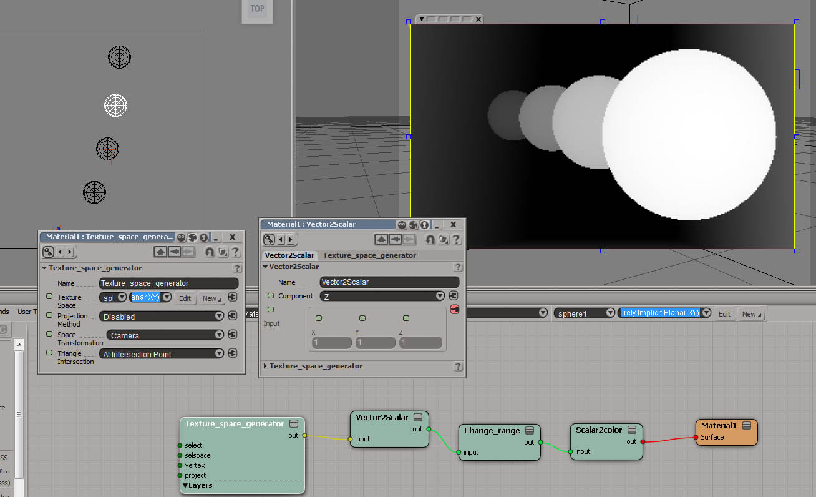Viewport: 816px width, 497px height.
Task: Click output port of Scalar2color node
Action: (643, 441)
